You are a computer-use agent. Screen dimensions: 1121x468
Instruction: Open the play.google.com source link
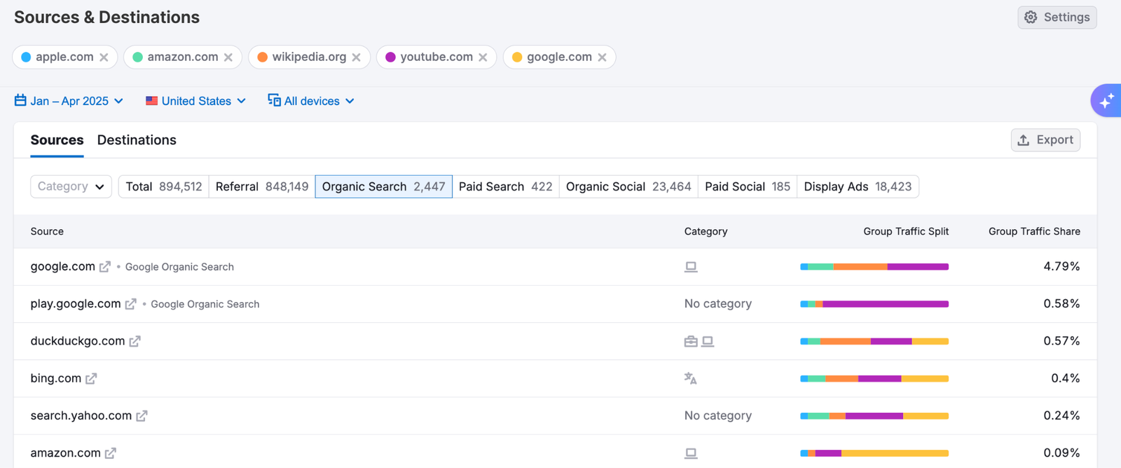click(x=76, y=303)
